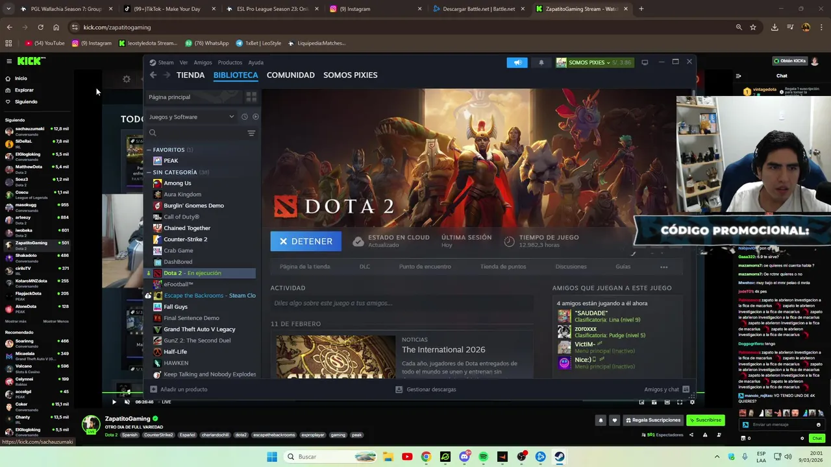Open sachauzumaki channel in sidebar
831x467 pixels.
(x=37, y=131)
